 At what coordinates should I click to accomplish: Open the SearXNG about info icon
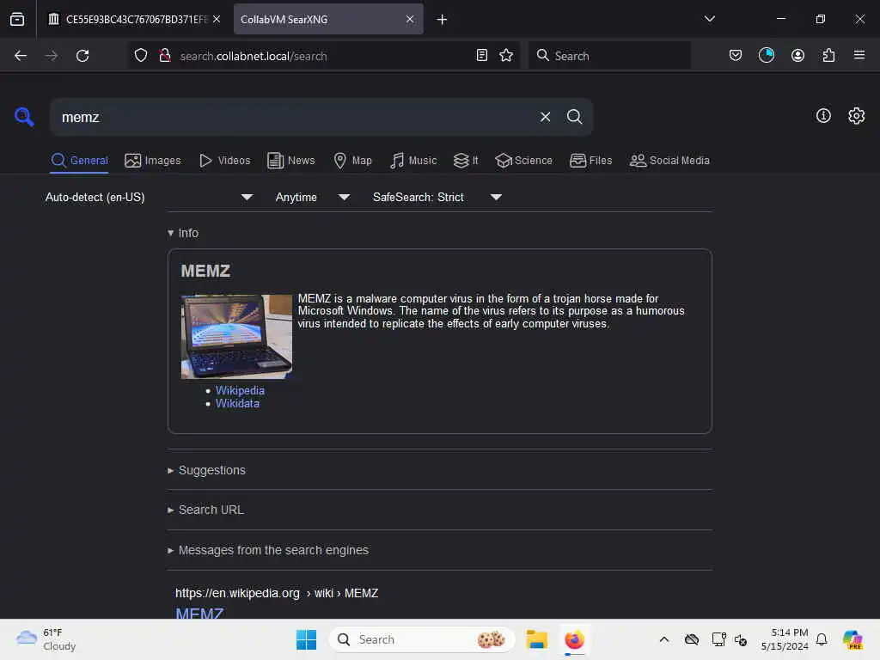click(823, 116)
